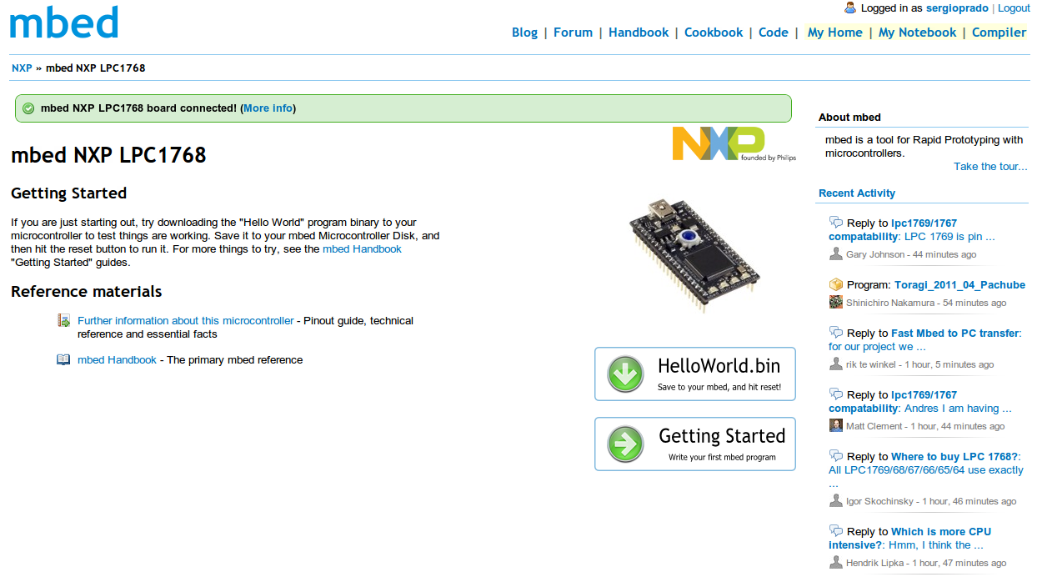Screen dimensions: 1037x582
Task: Open the Where to buy LPC 1768? topic
Action: click(x=954, y=457)
